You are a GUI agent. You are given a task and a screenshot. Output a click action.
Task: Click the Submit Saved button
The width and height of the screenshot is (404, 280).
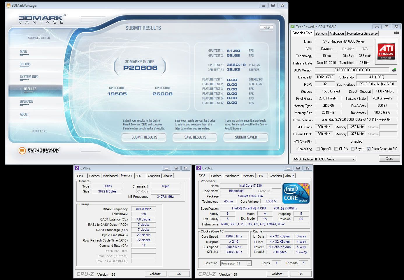[x=246, y=137]
